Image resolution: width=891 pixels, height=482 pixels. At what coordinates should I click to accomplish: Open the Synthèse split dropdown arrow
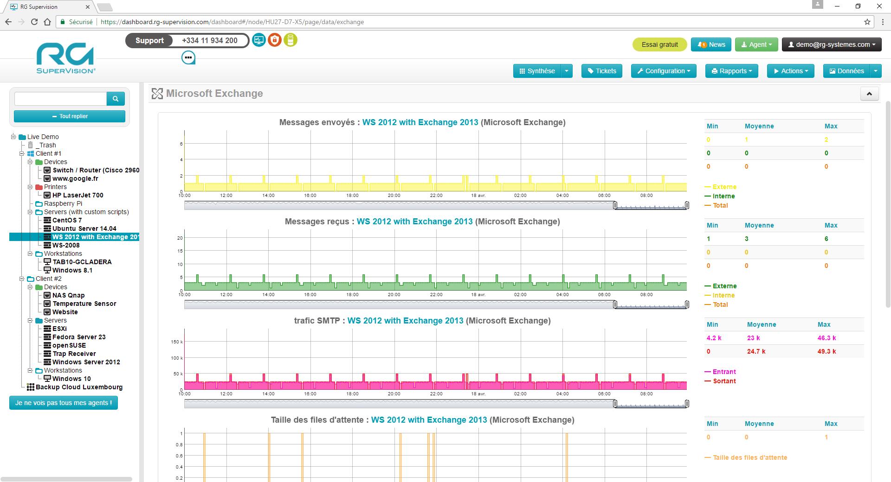tap(567, 71)
